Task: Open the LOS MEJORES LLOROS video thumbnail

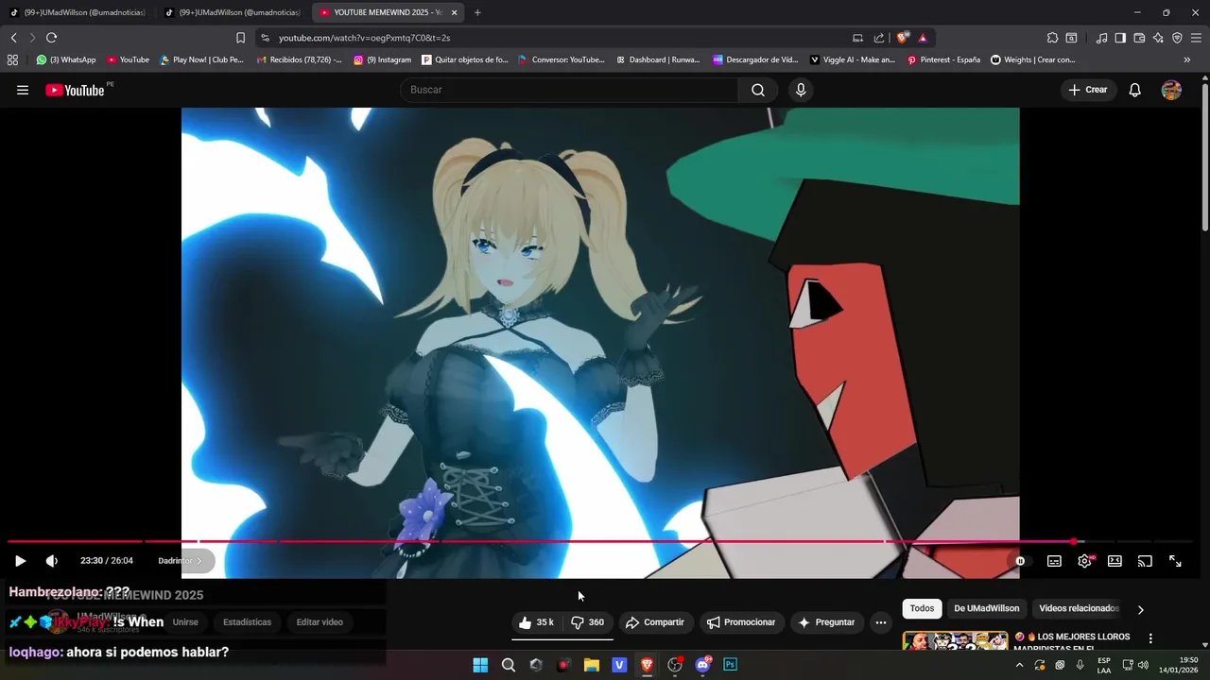Action: (x=955, y=641)
